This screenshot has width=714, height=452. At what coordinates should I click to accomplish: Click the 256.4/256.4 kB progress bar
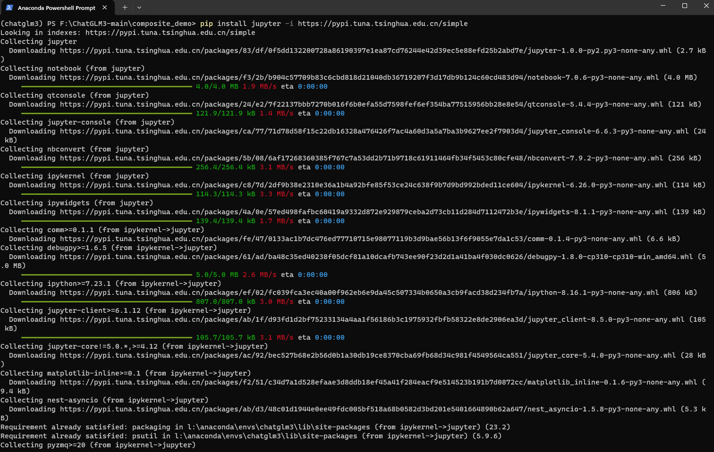point(107,167)
